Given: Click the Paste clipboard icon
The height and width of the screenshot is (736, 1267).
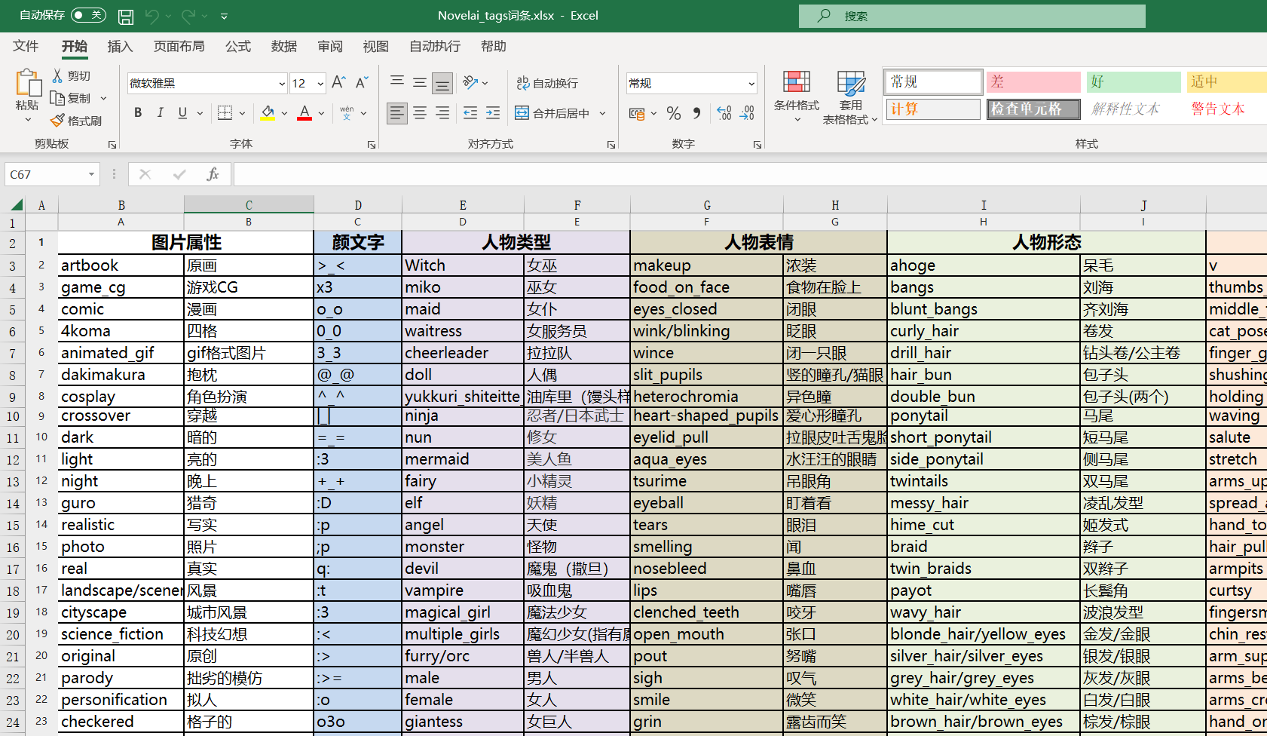Looking at the screenshot, I should point(28,82).
